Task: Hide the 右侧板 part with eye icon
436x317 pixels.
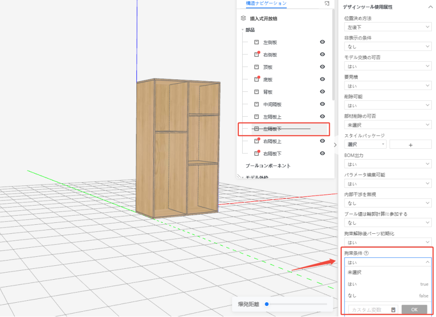Action: pos(322,54)
